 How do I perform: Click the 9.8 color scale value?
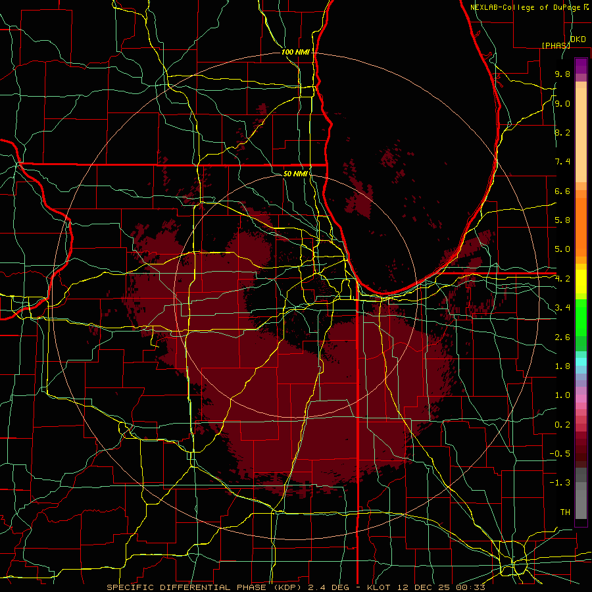click(562, 74)
